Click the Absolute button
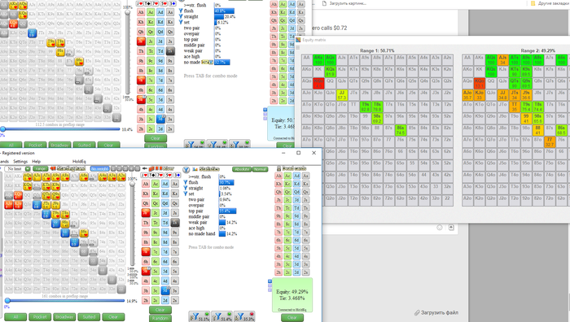Screen dimensions: 570x322 (242, 169)
